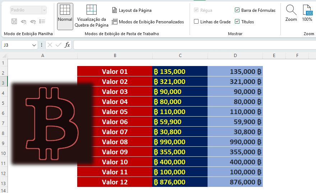Click inside the Name Box showing J3
The width and height of the screenshot is (316, 193).
(x=17, y=45)
